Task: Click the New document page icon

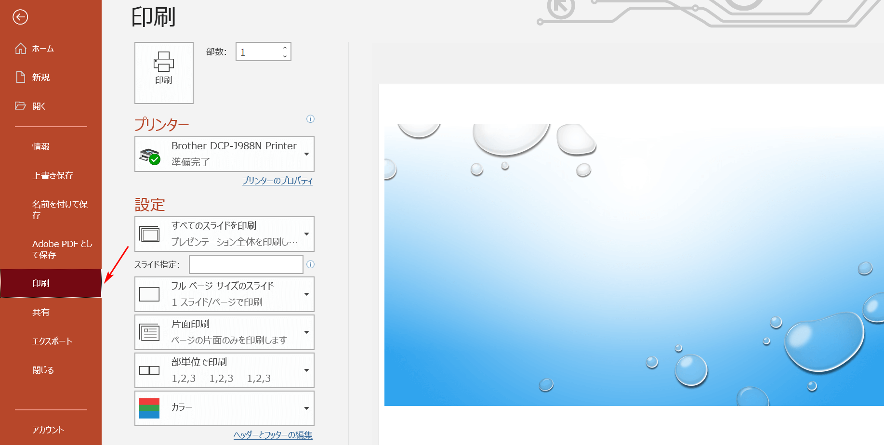Action: [x=20, y=77]
